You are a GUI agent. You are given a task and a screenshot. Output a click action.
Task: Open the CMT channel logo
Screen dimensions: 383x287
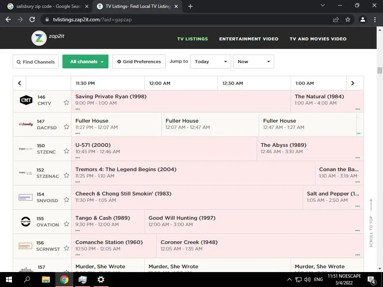pyautogui.click(x=26, y=100)
